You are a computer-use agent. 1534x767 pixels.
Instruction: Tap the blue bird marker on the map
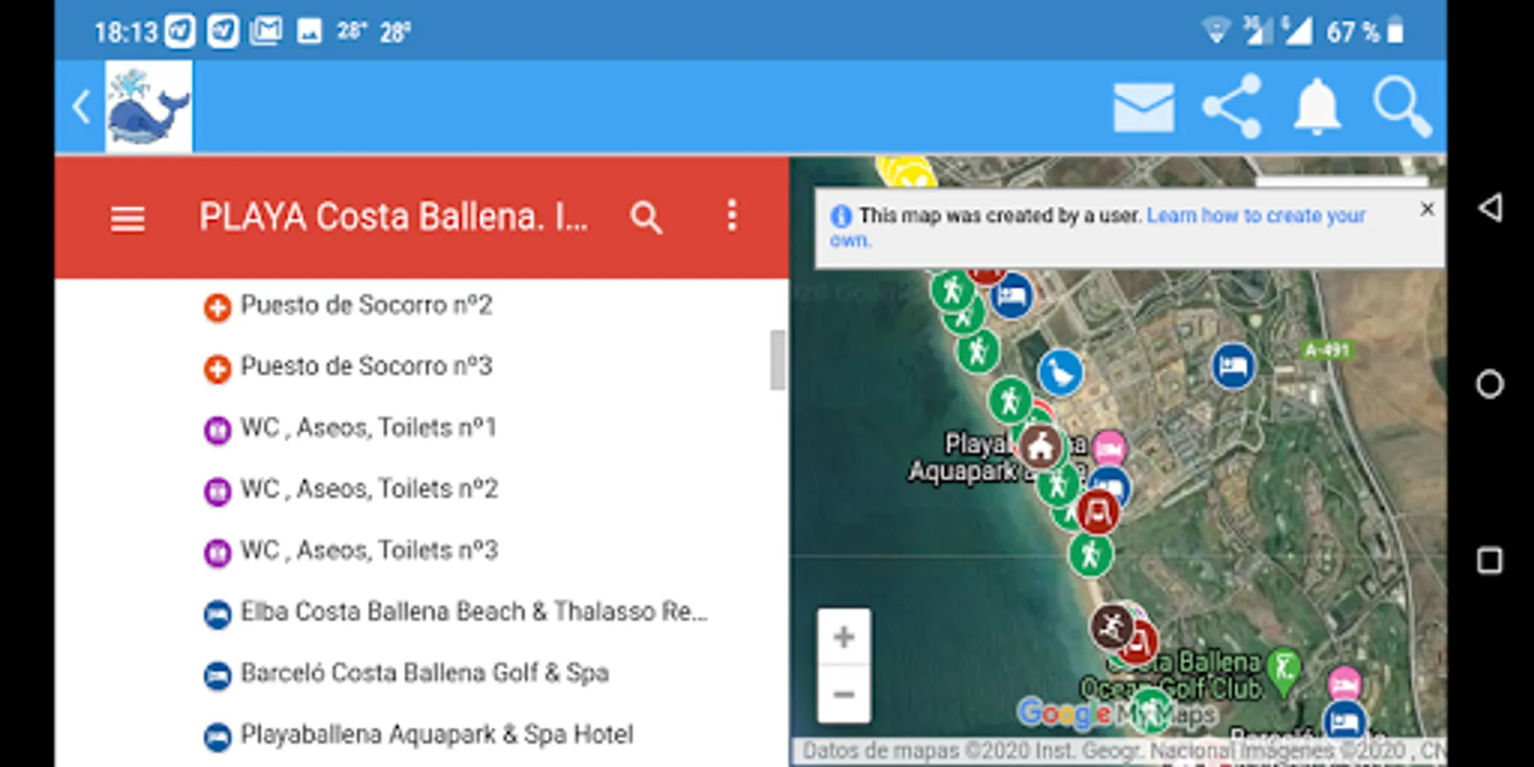tap(1060, 372)
